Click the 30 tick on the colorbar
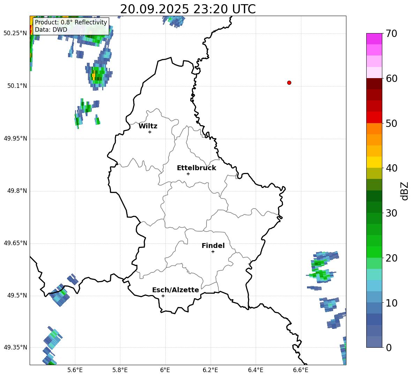413x377 pixels. tap(391, 213)
